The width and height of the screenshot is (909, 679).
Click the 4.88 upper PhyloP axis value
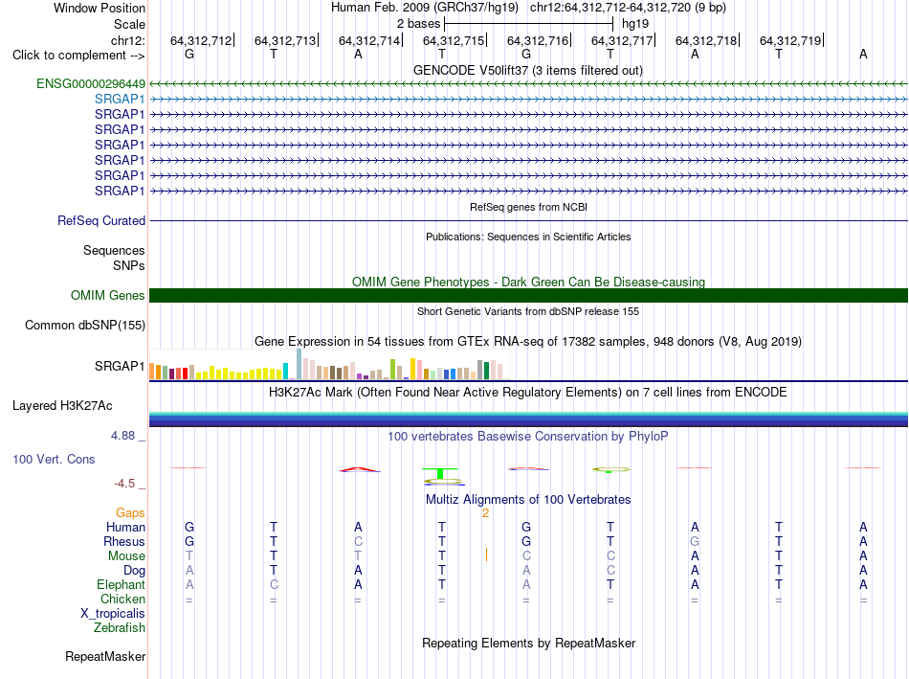pos(122,436)
